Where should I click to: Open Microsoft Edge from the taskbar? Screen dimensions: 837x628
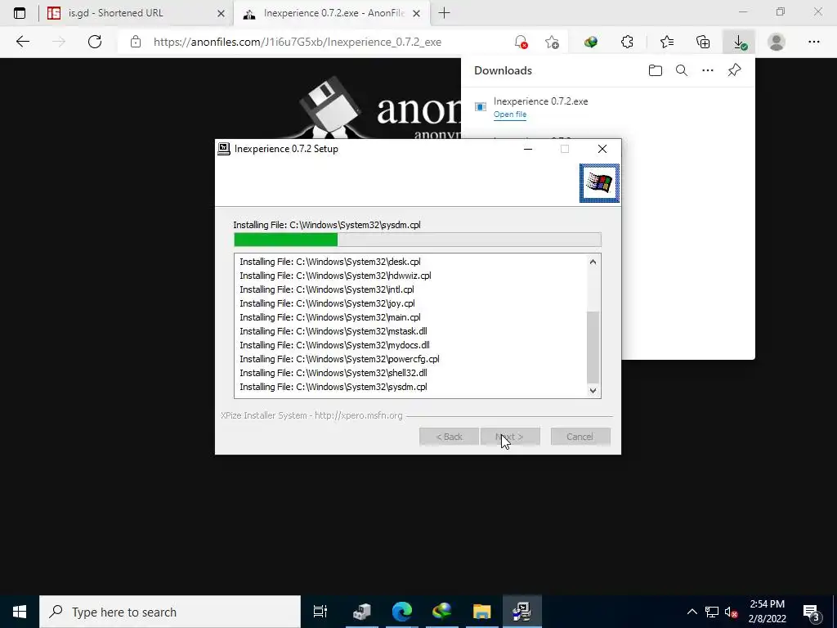(x=402, y=612)
